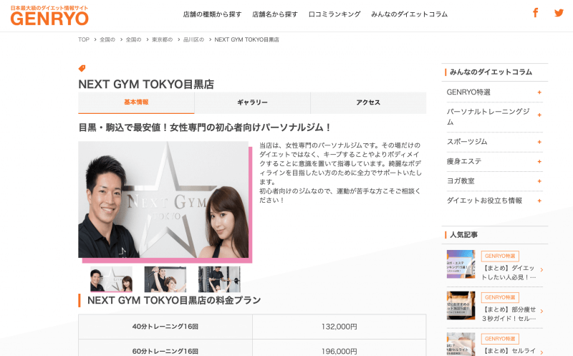Open パーソナルトレーニングジム sidebar link

coord(488,117)
